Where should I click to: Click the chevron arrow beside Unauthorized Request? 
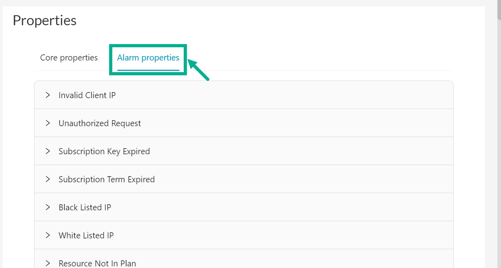click(x=48, y=123)
